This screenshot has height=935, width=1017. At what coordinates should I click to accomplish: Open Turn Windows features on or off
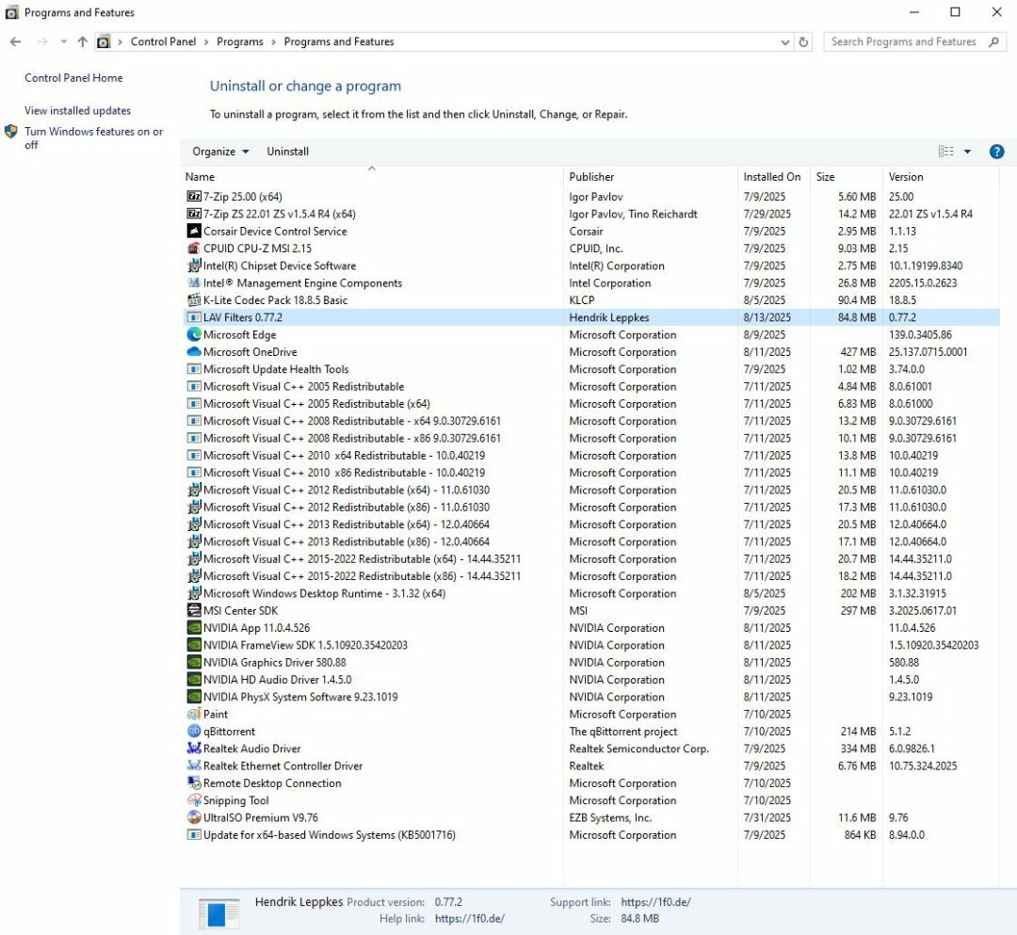point(93,138)
